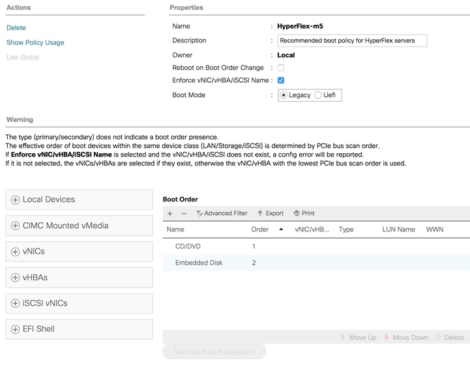This screenshot has width=470, height=365.
Task: Click the Export arrow icon
Action: pyautogui.click(x=260, y=213)
